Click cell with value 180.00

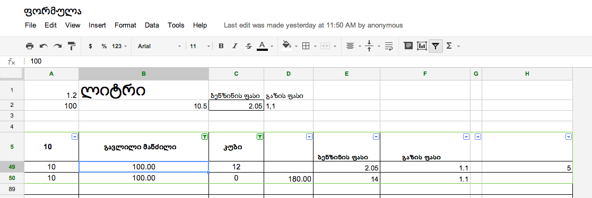289,178
